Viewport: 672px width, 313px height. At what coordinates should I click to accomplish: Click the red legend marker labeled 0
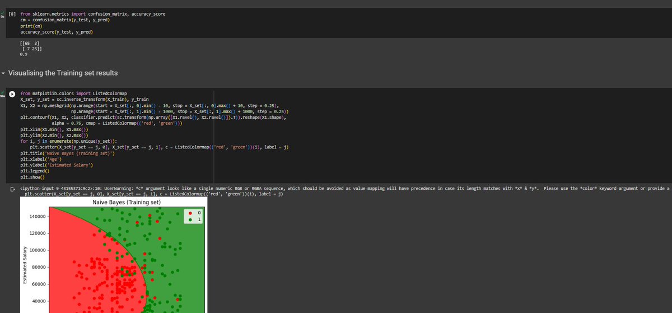(x=191, y=214)
